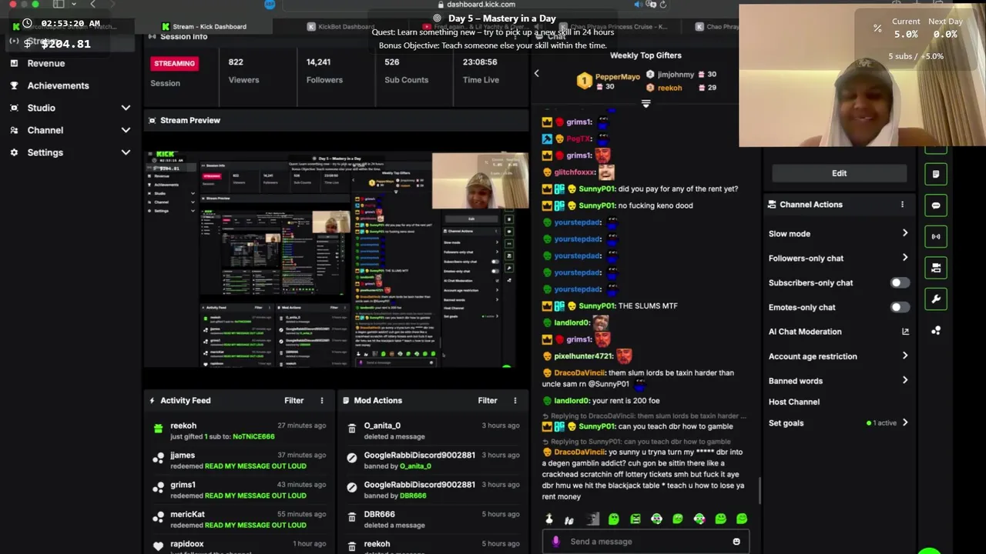This screenshot has width=986, height=554.
Task: Toggle Subscribers-only chat switch
Action: 900,282
